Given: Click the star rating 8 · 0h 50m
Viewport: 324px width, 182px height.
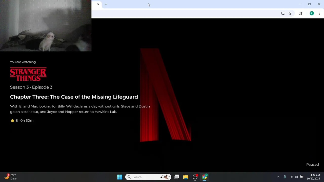Looking at the screenshot, I should point(22,121).
